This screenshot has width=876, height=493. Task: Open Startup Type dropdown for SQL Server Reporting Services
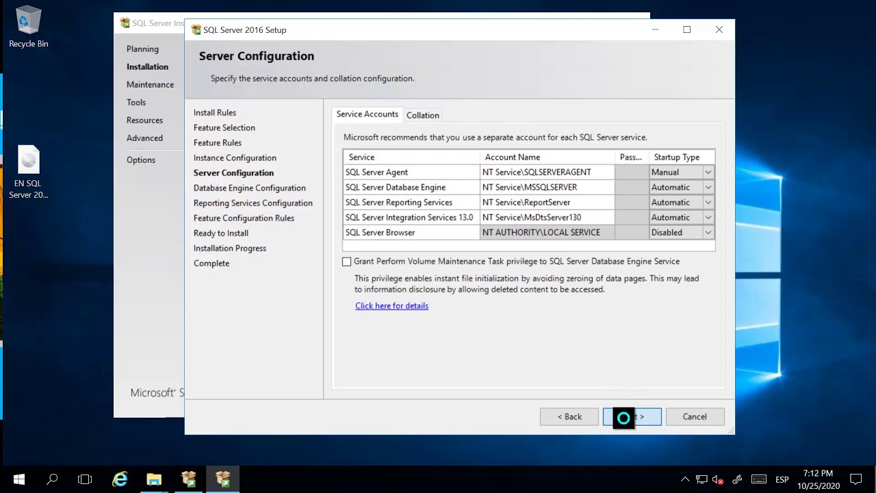pos(708,203)
